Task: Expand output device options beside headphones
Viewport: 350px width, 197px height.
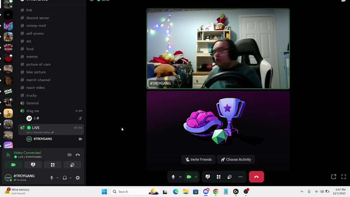Action: [70, 178]
